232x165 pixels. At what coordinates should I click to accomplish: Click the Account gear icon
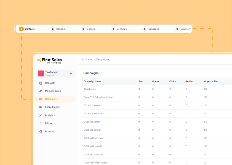click(x=41, y=131)
